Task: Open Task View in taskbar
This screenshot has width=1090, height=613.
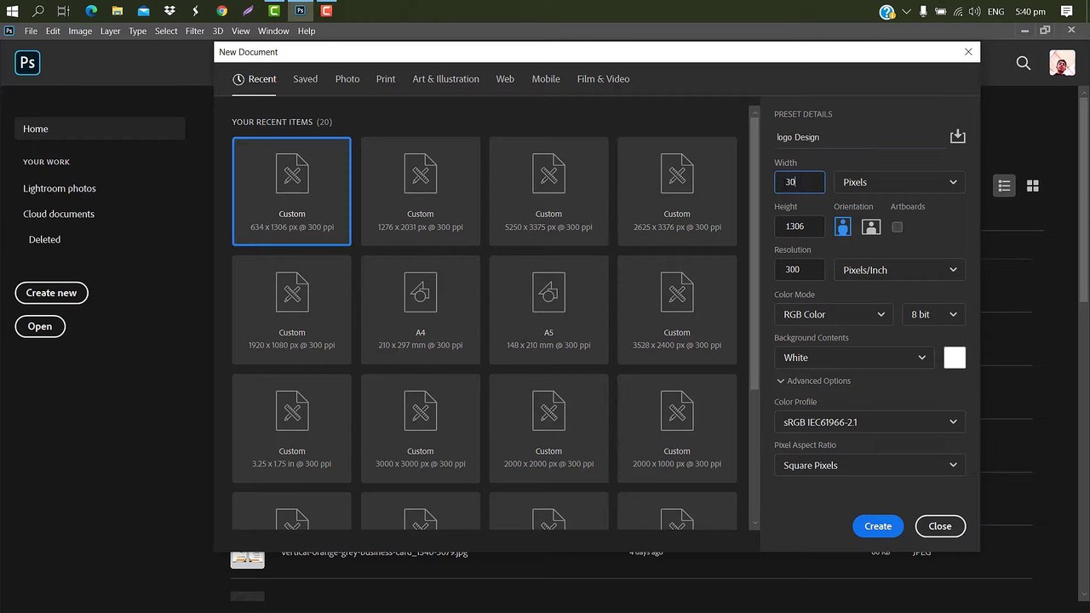Action: tap(64, 11)
